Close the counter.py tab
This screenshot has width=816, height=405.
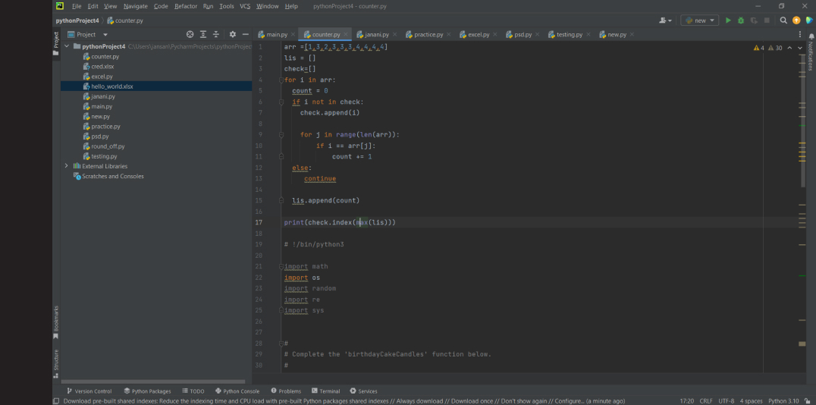(x=346, y=34)
